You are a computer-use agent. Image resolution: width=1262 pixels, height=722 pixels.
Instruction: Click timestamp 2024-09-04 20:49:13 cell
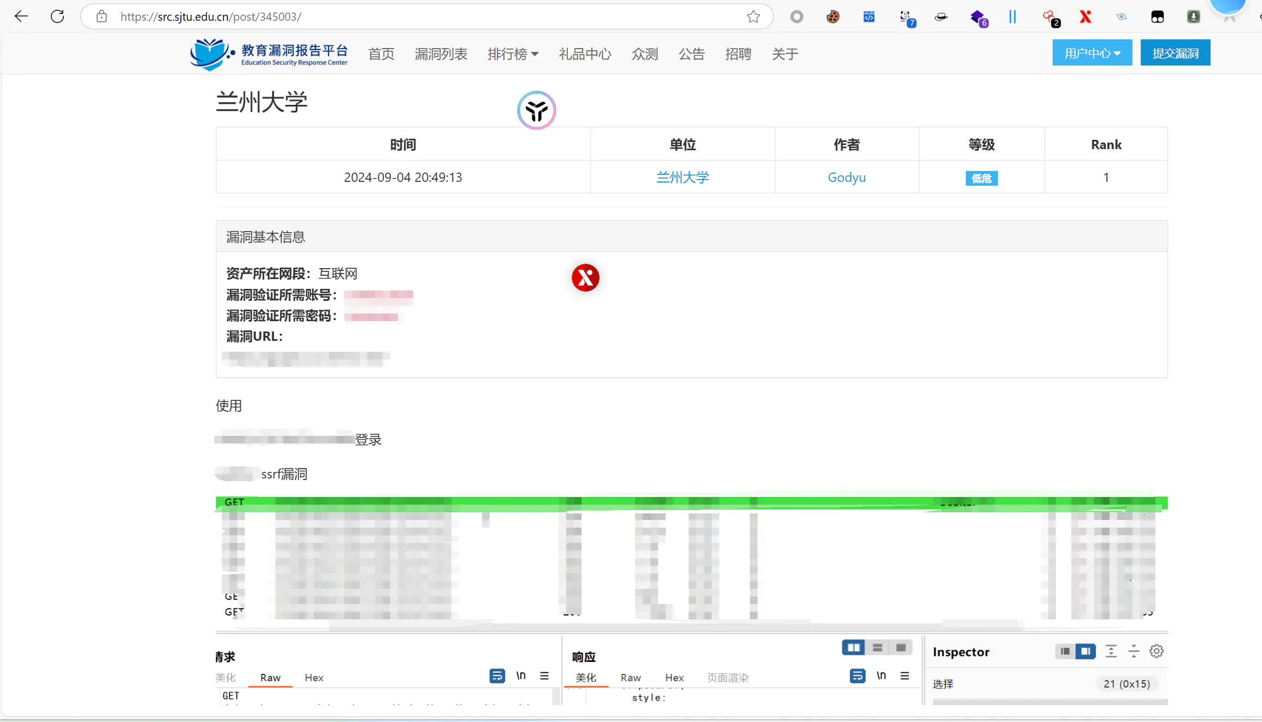click(x=403, y=177)
